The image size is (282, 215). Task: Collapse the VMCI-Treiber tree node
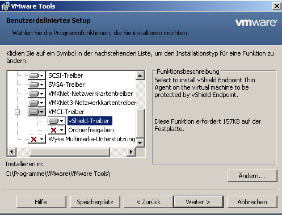pyautogui.click(x=17, y=112)
